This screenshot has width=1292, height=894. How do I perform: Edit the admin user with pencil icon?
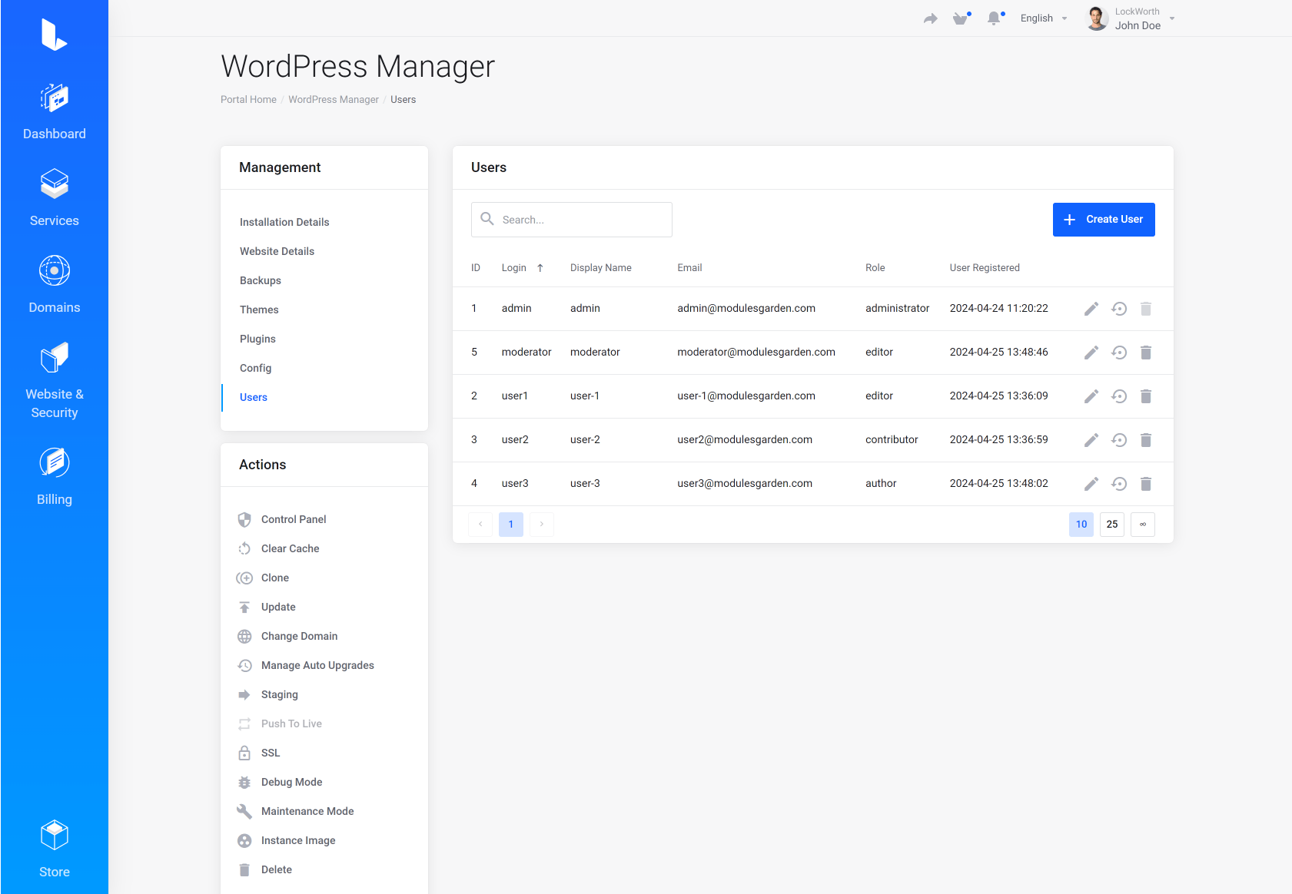pos(1091,309)
